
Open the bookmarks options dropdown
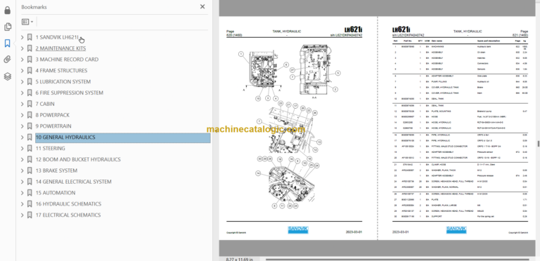point(27,22)
